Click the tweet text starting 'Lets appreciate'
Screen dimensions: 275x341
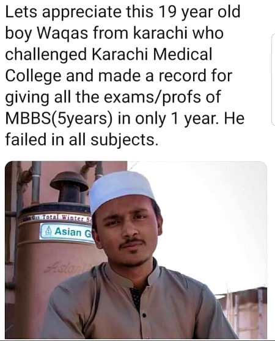(x=125, y=75)
